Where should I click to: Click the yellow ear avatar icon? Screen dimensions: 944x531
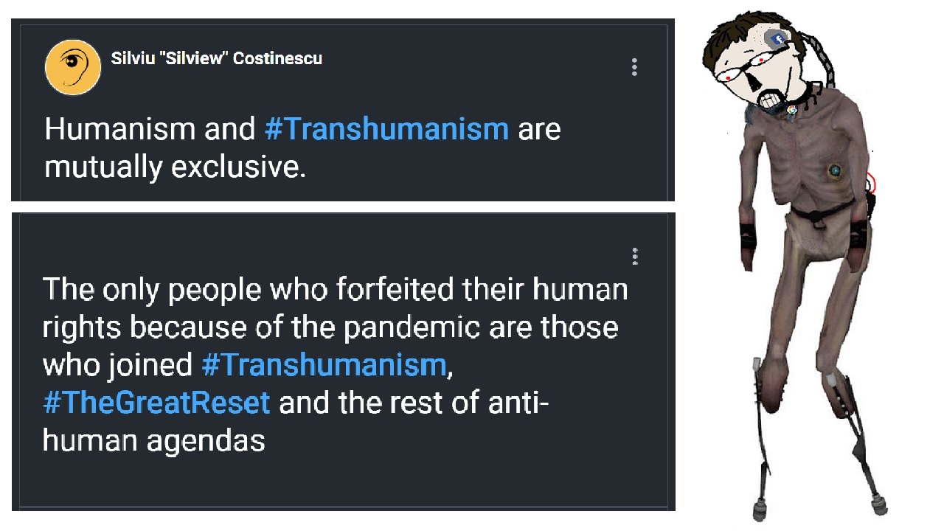[x=73, y=67]
